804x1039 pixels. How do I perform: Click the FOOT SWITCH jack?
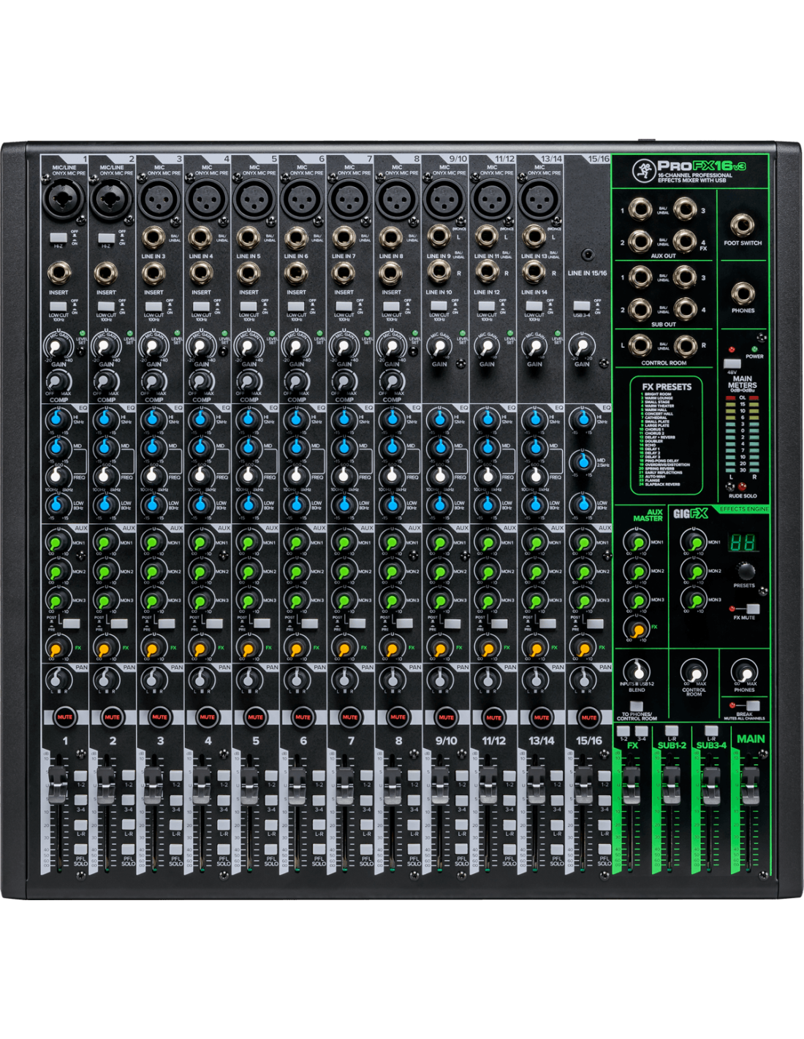click(x=742, y=225)
